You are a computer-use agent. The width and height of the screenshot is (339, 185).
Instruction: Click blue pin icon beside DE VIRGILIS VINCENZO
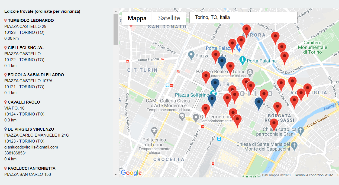6,129
